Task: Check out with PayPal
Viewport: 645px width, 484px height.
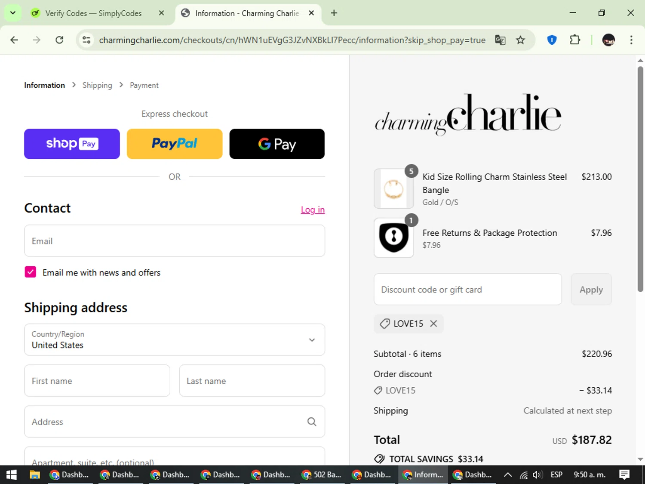Action: coord(175,144)
